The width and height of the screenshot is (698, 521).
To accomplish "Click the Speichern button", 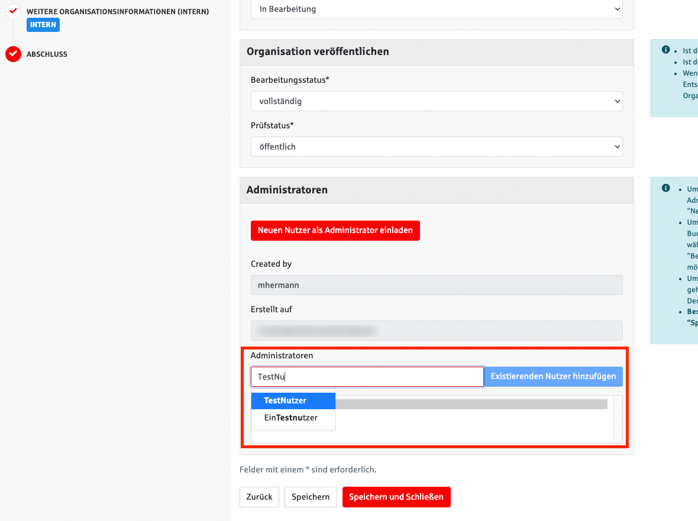I will (311, 497).
